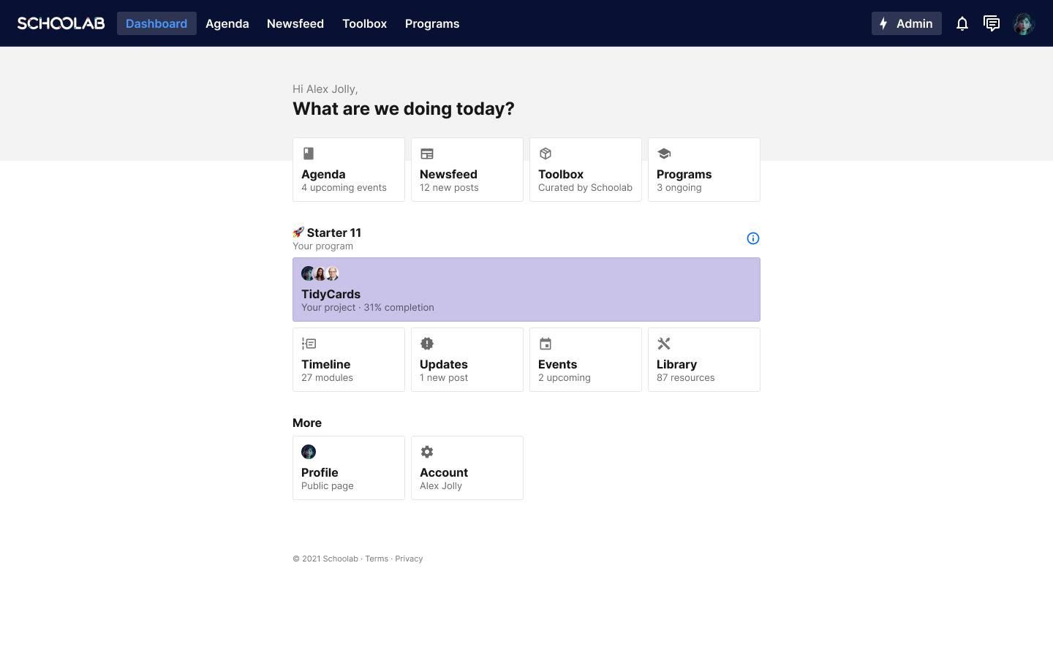Select the Newsfeed icon on its card
1053x658 pixels.
coord(426,154)
